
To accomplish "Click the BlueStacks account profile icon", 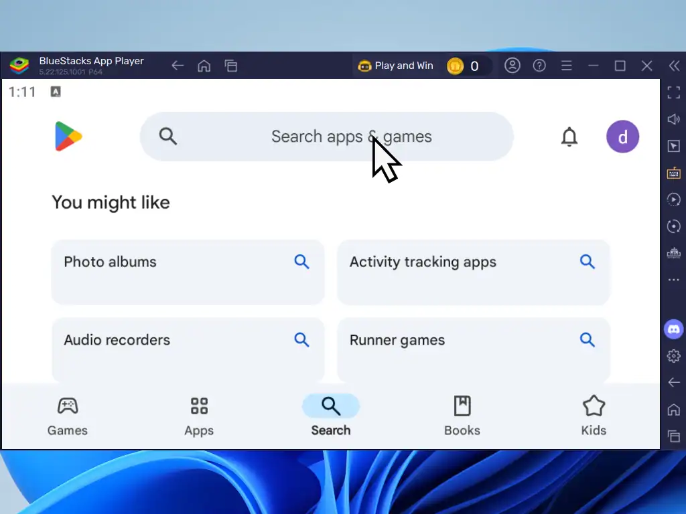I will pos(512,66).
